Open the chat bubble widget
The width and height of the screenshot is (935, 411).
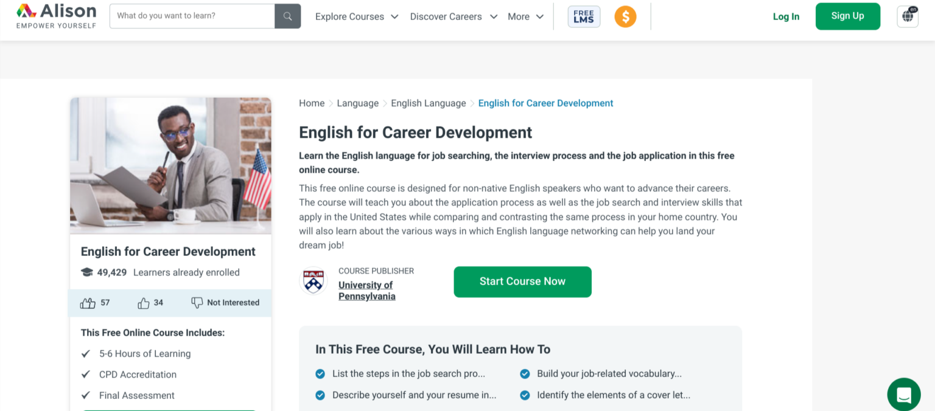[903, 394]
